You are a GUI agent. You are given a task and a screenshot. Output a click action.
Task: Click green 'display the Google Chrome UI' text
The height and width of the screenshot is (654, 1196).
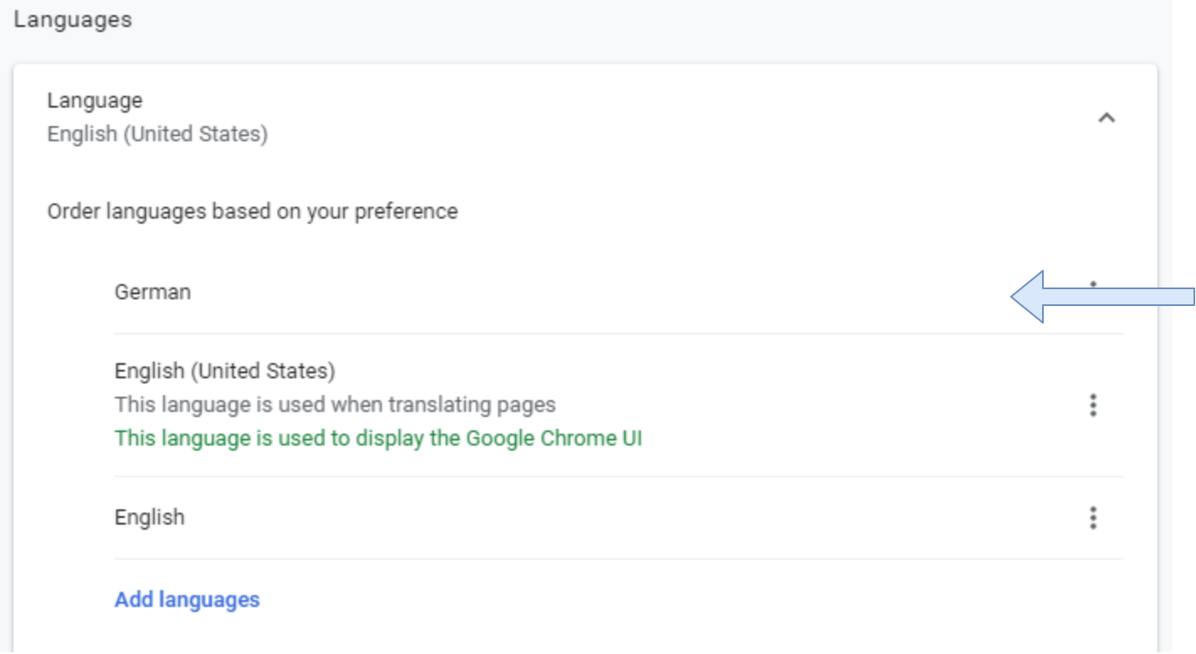click(x=378, y=438)
